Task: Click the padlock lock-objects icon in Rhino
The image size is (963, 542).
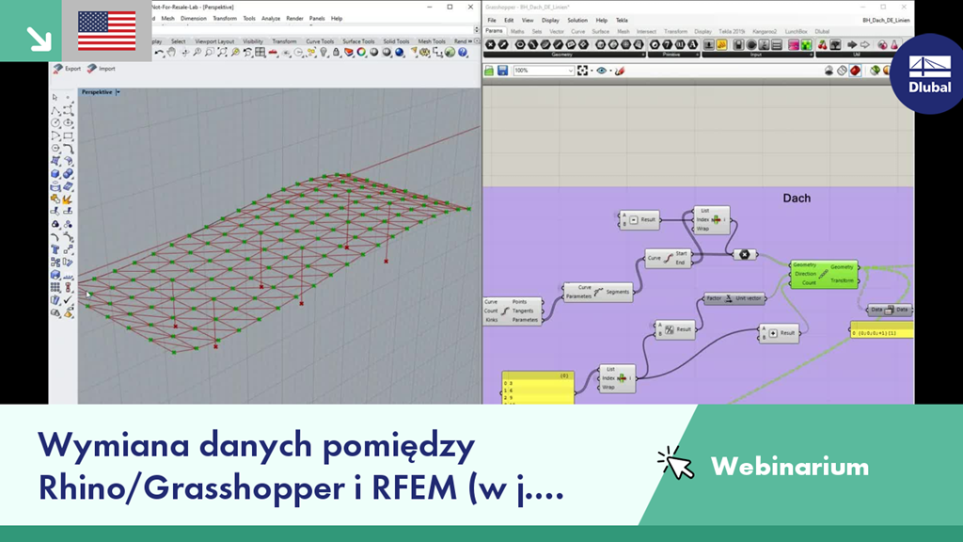Action: click(x=336, y=53)
